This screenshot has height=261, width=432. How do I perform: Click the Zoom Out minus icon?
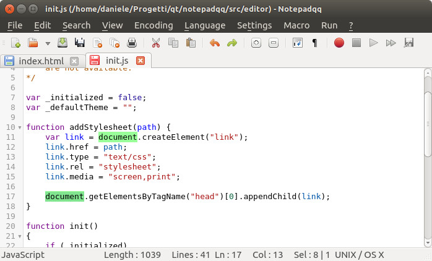[x=274, y=43]
